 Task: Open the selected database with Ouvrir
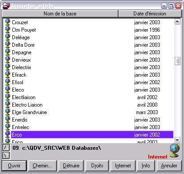point(14,166)
